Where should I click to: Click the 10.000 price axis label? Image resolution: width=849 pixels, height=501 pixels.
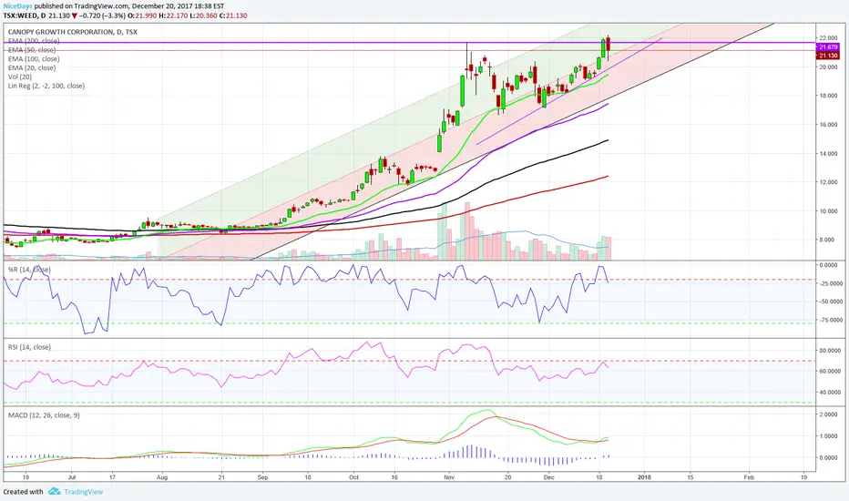[829, 210]
